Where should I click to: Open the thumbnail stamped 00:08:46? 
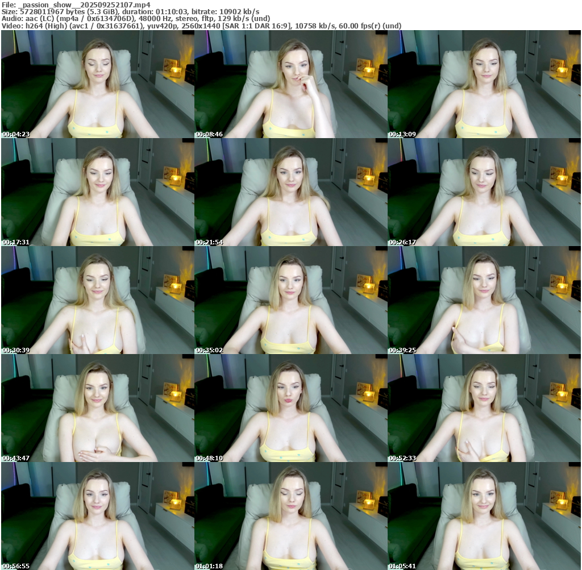[291, 84]
